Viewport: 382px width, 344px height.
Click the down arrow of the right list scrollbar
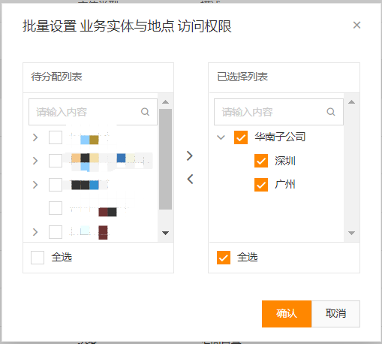pyautogui.click(x=351, y=233)
